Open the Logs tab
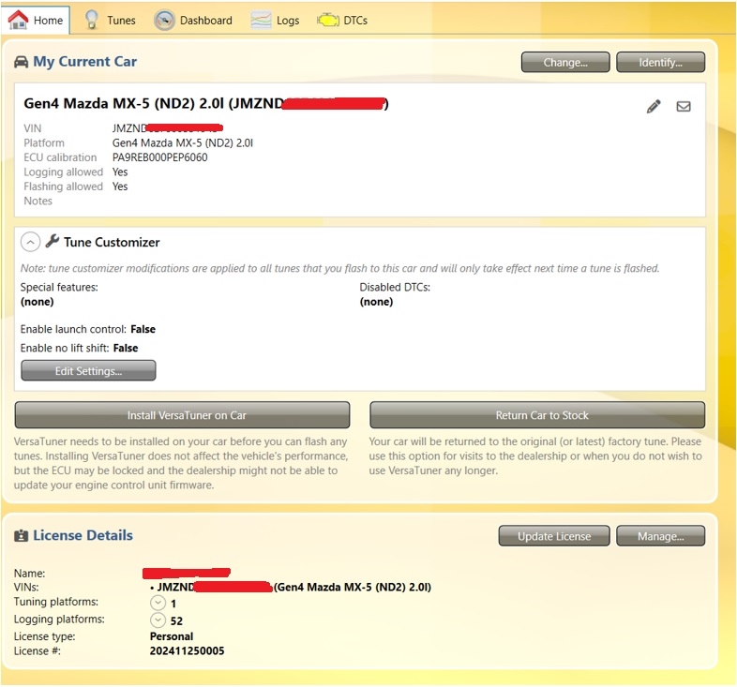Screen dimensions: 737x687 click(276, 21)
